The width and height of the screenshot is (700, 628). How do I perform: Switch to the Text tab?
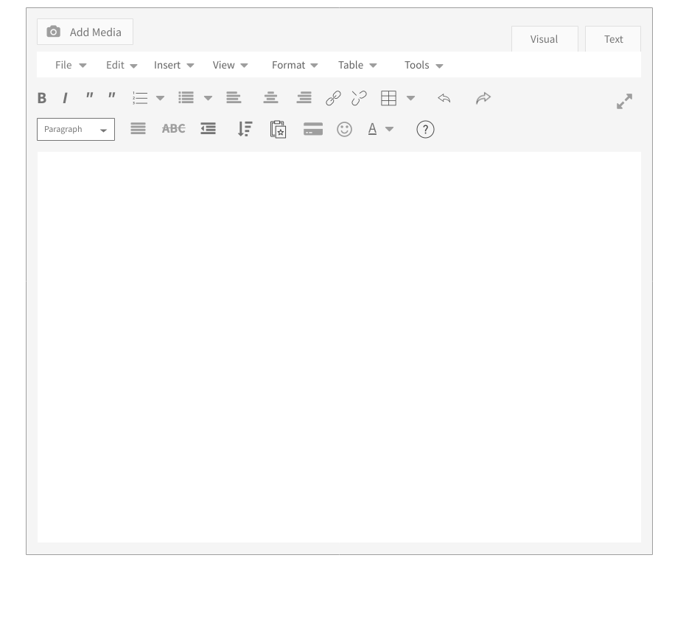point(613,39)
